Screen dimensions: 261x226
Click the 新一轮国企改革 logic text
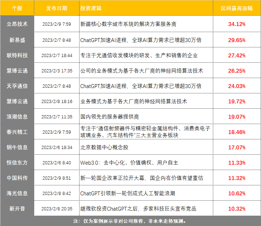coord(142,178)
